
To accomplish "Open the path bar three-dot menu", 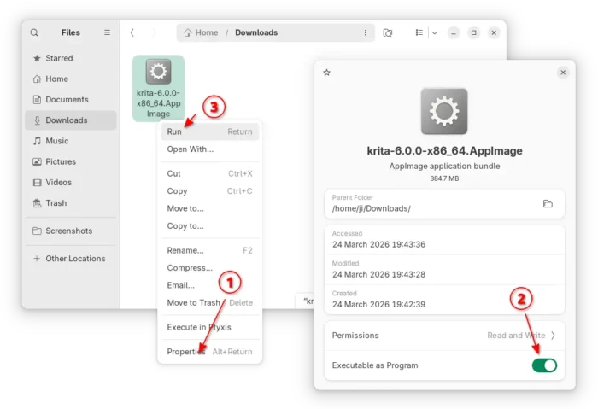I will click(x=366, y=32).
